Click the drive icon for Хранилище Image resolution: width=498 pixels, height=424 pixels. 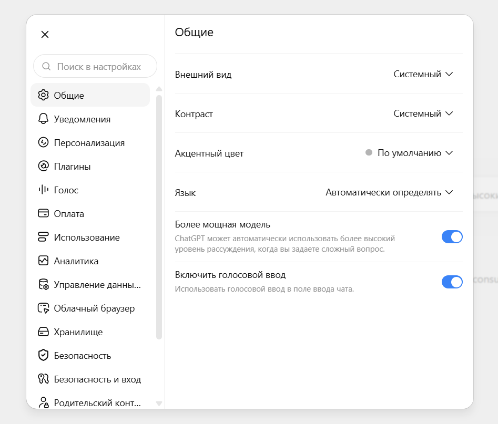coord(43,332)
